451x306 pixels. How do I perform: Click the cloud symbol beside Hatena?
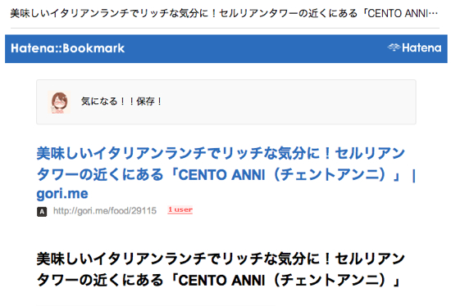coord(394,47)
